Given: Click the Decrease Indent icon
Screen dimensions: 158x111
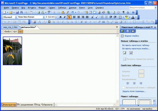Looking at the screenshot, I should tap(111, 17).
